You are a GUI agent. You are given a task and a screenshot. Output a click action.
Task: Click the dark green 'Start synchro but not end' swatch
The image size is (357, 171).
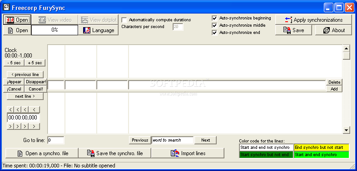point(266,154)
